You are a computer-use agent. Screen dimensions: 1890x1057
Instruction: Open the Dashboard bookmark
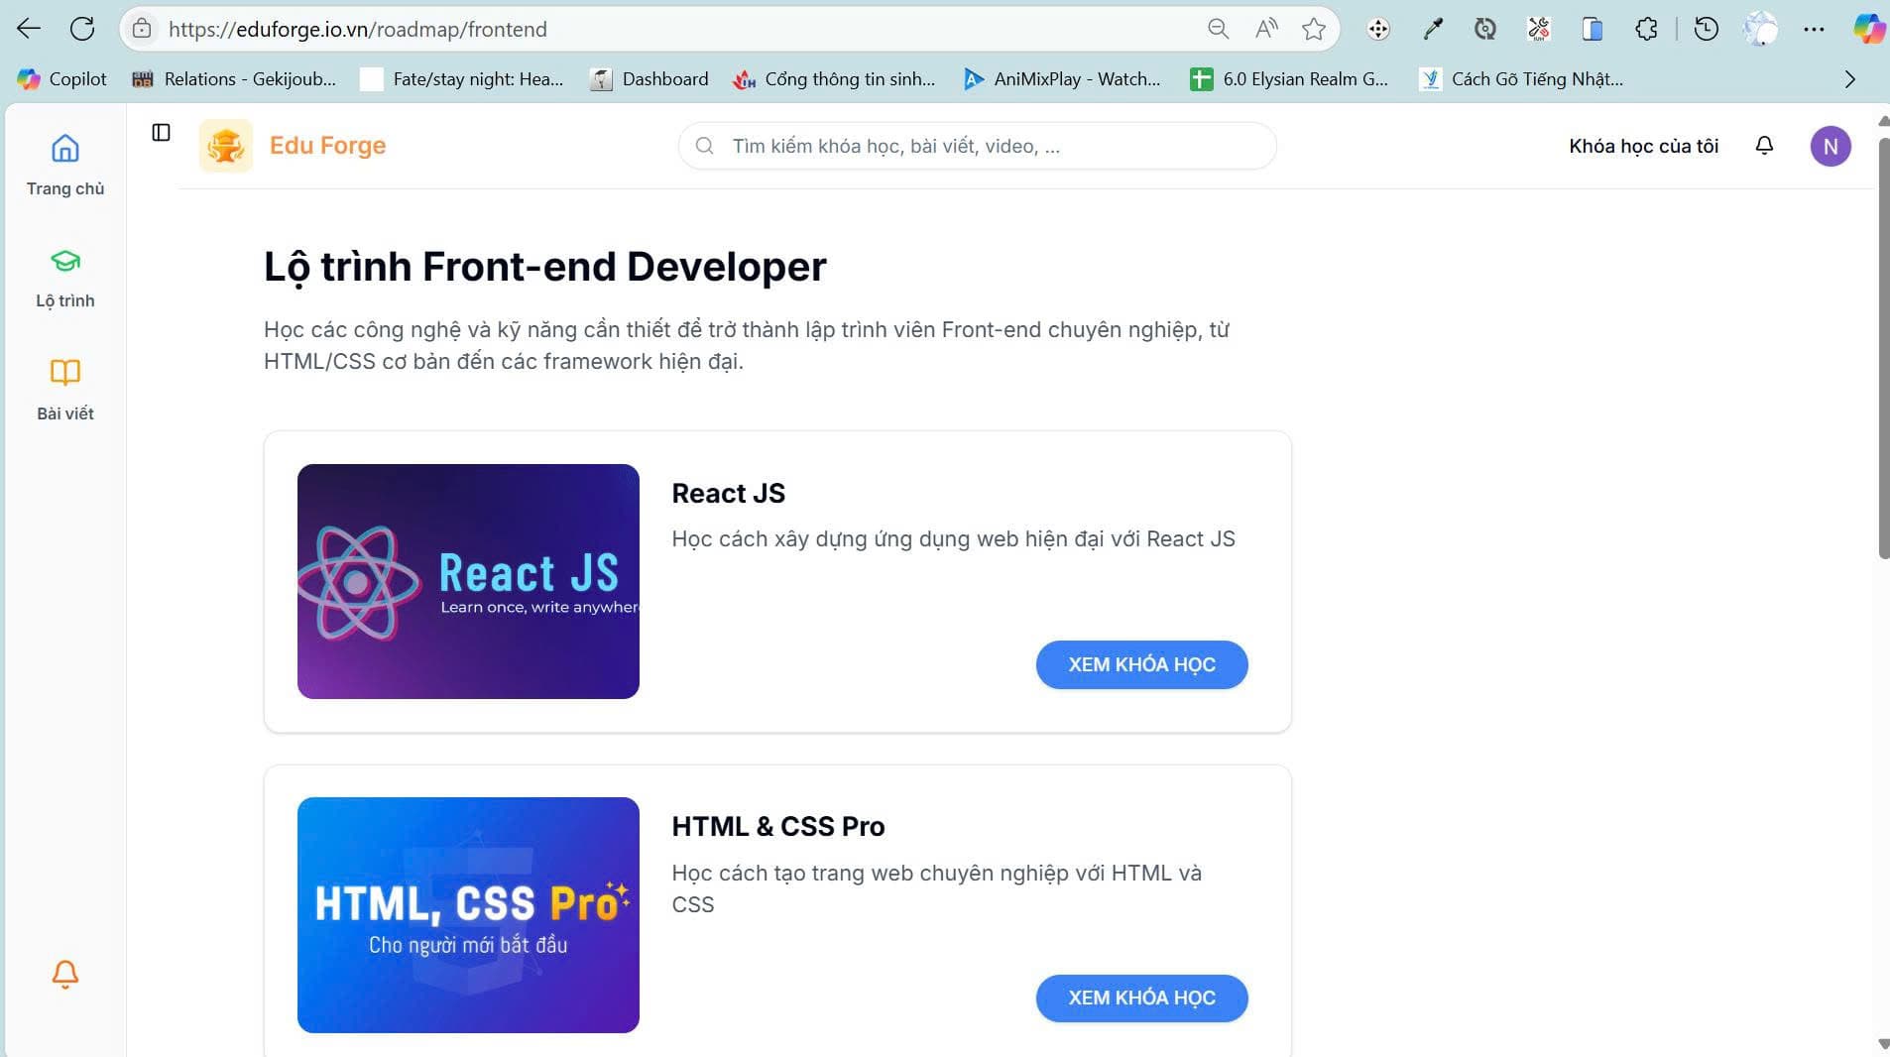pos(650,79)
